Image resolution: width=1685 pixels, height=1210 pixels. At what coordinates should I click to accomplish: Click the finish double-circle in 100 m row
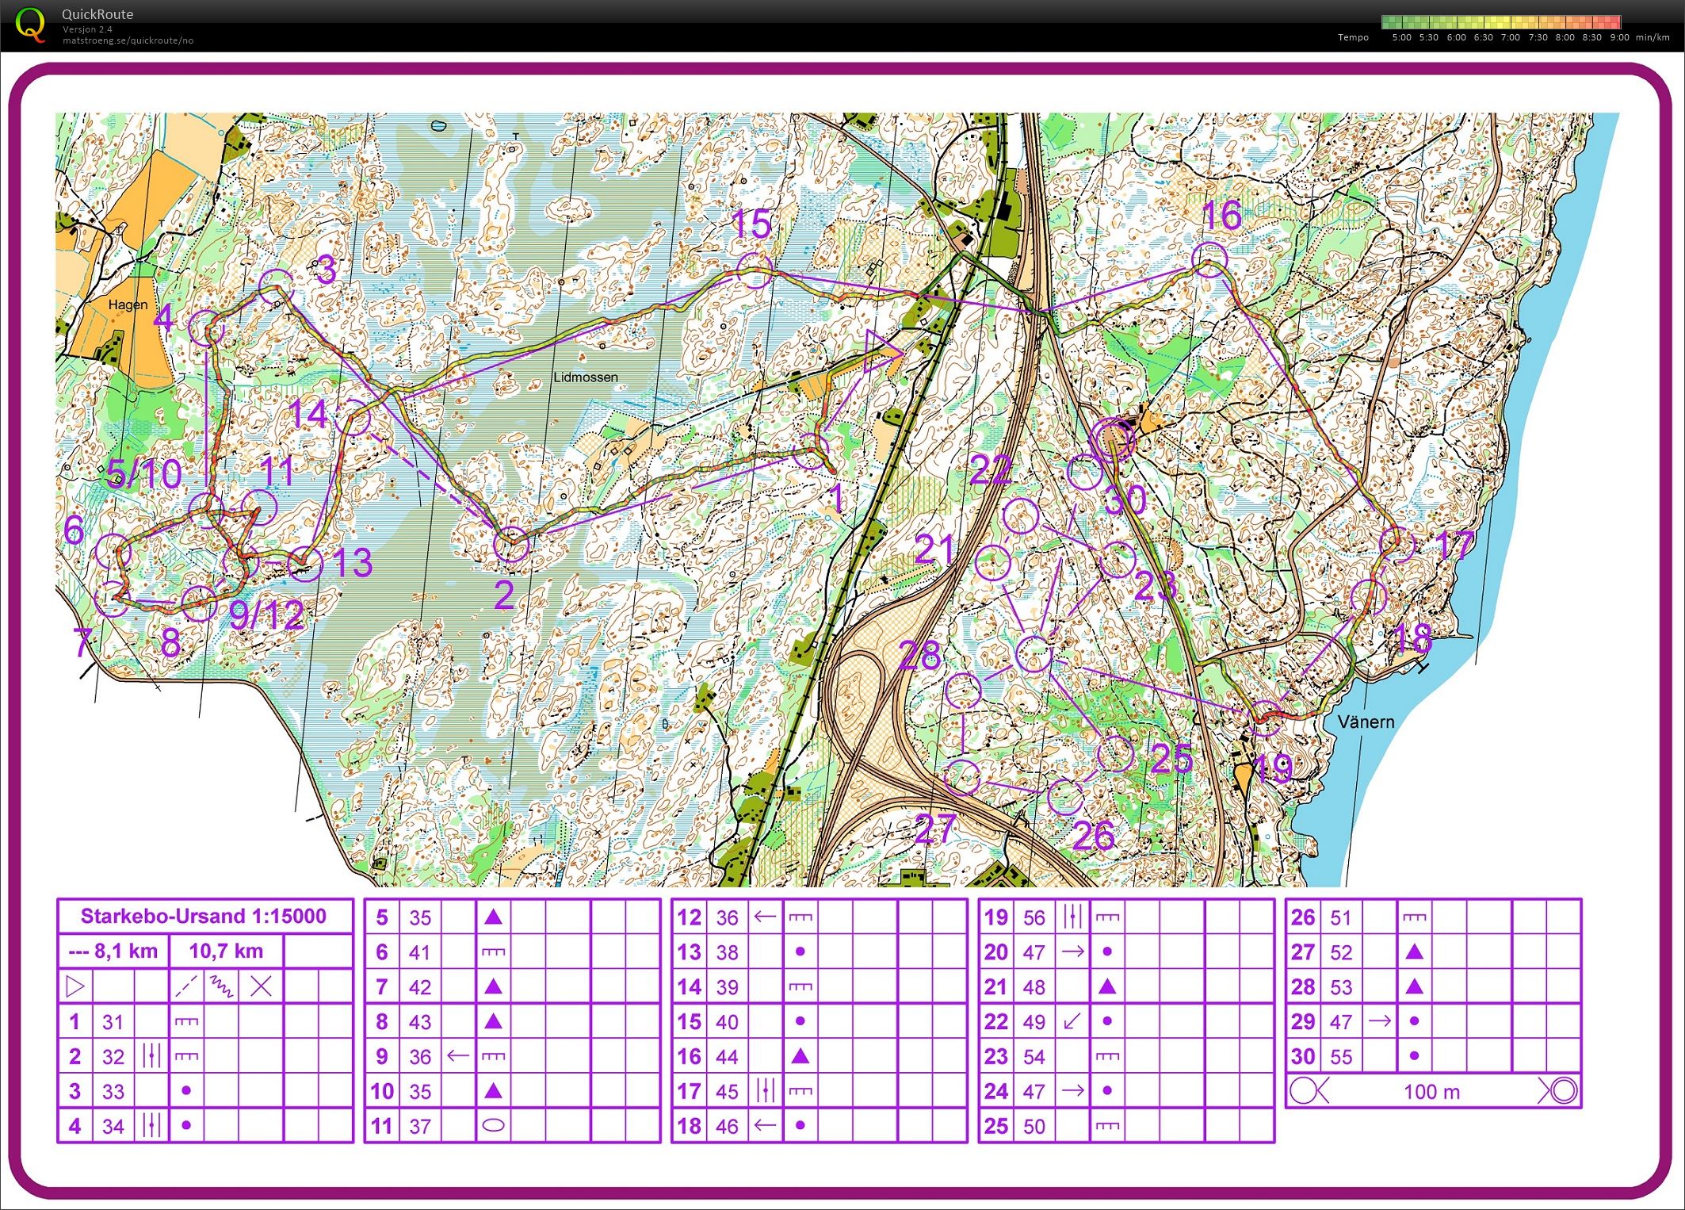pos(1562,1091)
